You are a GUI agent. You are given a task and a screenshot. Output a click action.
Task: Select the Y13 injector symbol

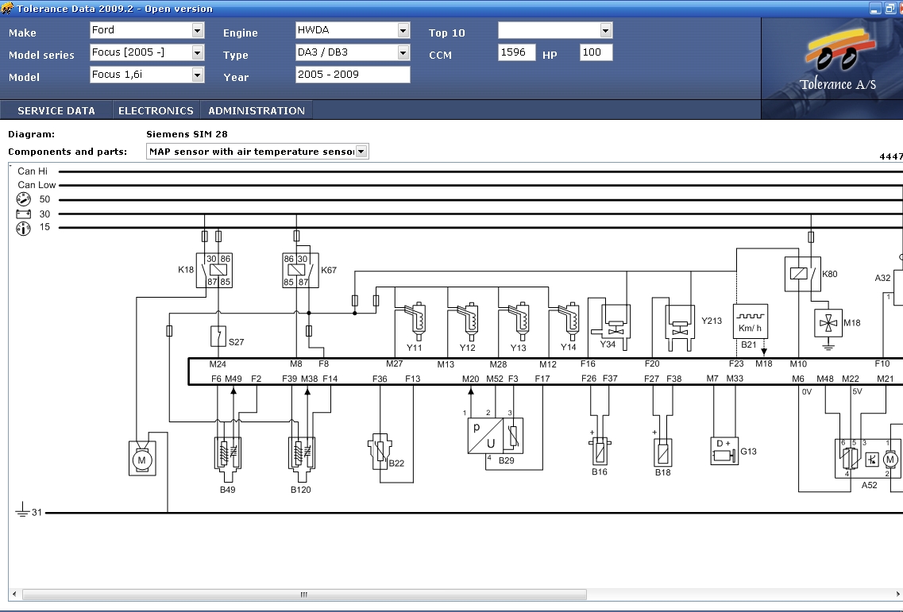coord(519,321)
